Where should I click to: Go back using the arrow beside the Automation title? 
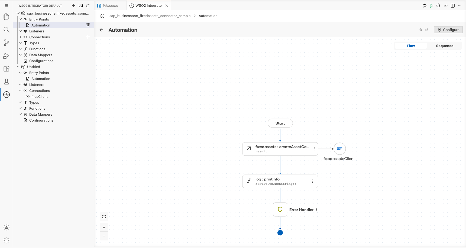pos(101,30)
